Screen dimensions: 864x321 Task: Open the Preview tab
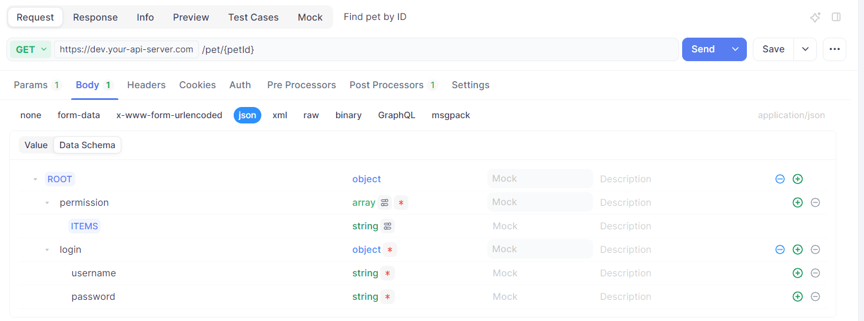pyautogui.click(x=191, y=17)
